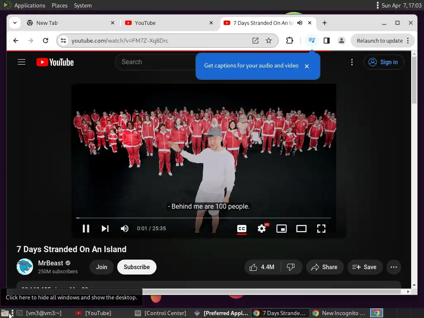Image resolution: width=424 pixels, height=318 pixels.
Task: Click the vertical page scrollbar
Action: [x=414, y=80]
